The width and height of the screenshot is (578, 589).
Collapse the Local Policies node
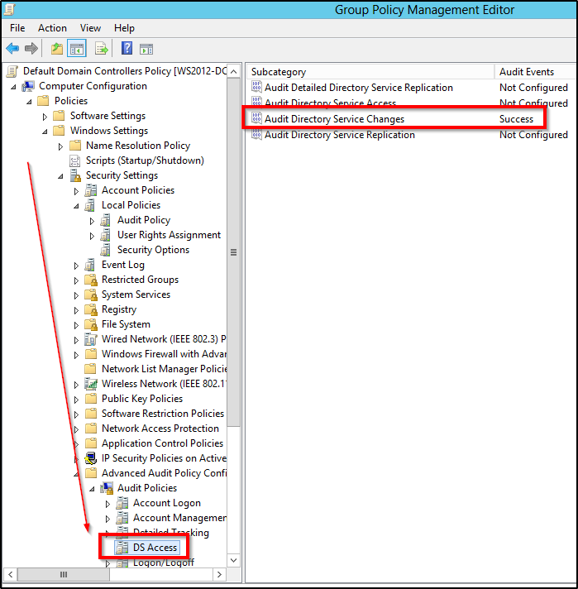point(76,206)
